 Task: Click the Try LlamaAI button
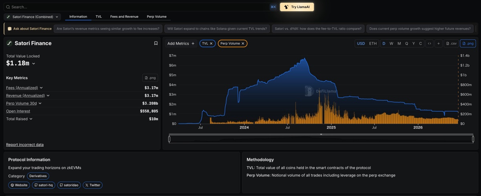point(297,7)
